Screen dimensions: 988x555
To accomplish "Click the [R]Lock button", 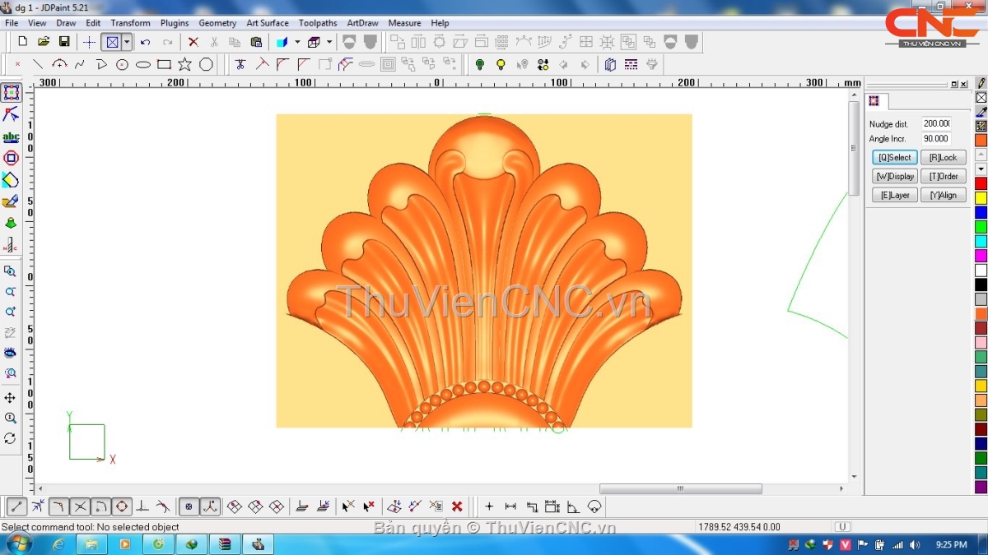I will (944, 157).
